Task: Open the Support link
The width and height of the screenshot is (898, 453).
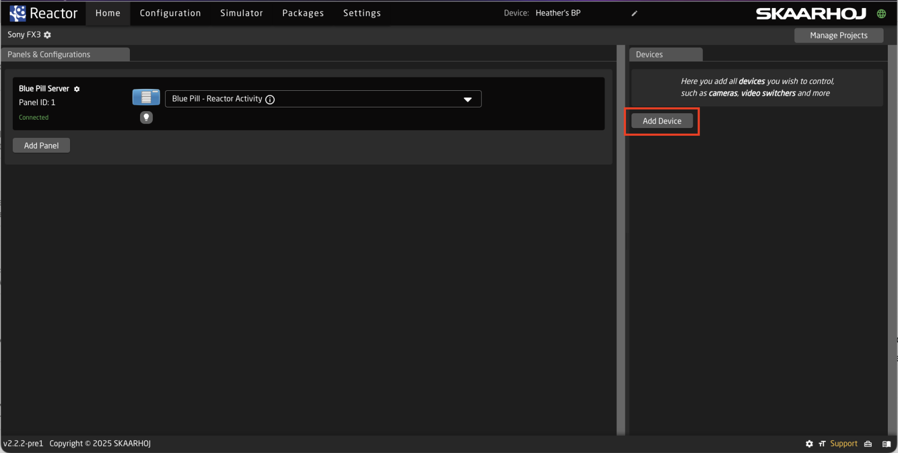Action: pyautogui.click(x=843, y=444)
